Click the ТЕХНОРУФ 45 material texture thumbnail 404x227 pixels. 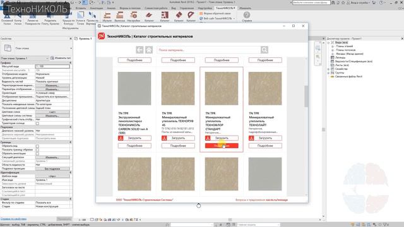coord(178,88)
